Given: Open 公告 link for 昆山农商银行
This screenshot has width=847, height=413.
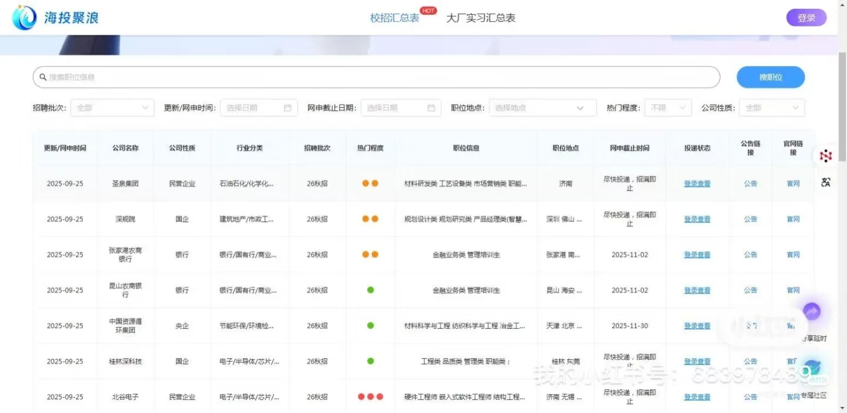Looking at the screenshot, I should (751, 290).
